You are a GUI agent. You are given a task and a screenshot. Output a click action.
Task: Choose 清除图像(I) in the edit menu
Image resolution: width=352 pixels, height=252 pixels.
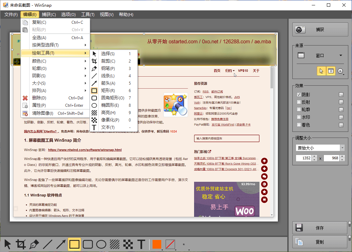click(x=55, y=113)
